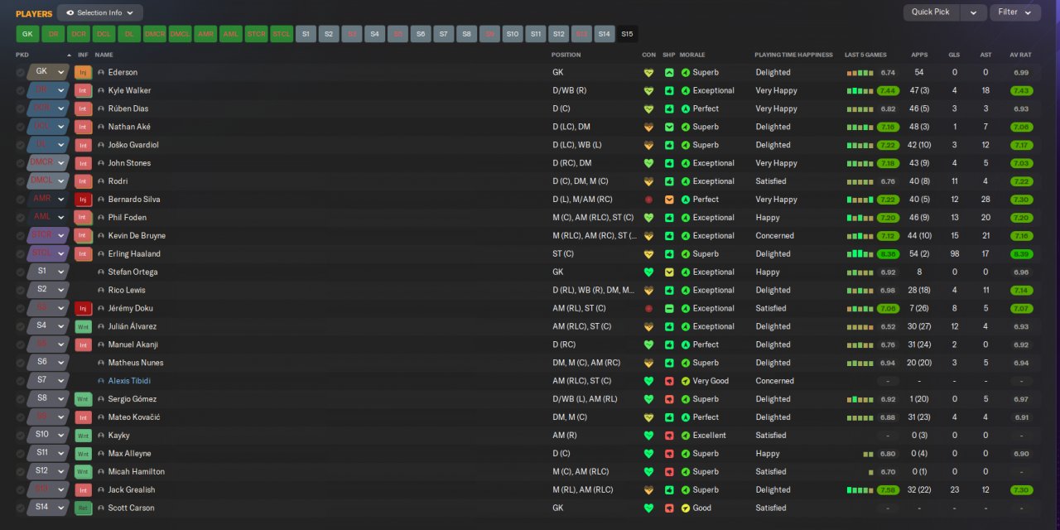The height and width of the screenshot is (530, 1060).
Task: Toggle picked checkmark for Ederson
Action: 20,72
